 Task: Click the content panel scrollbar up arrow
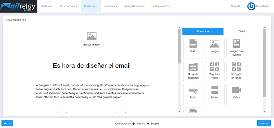(264, 27)
